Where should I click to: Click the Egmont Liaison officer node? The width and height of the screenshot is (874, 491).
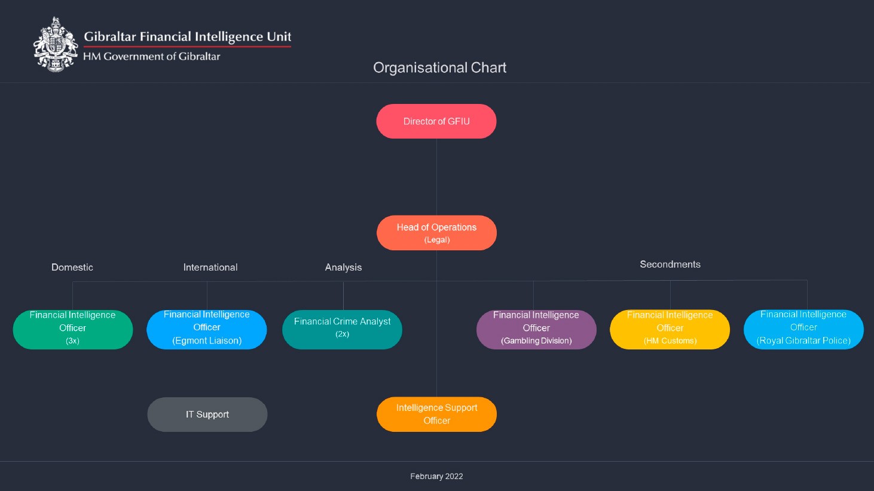tap(207, 329)
